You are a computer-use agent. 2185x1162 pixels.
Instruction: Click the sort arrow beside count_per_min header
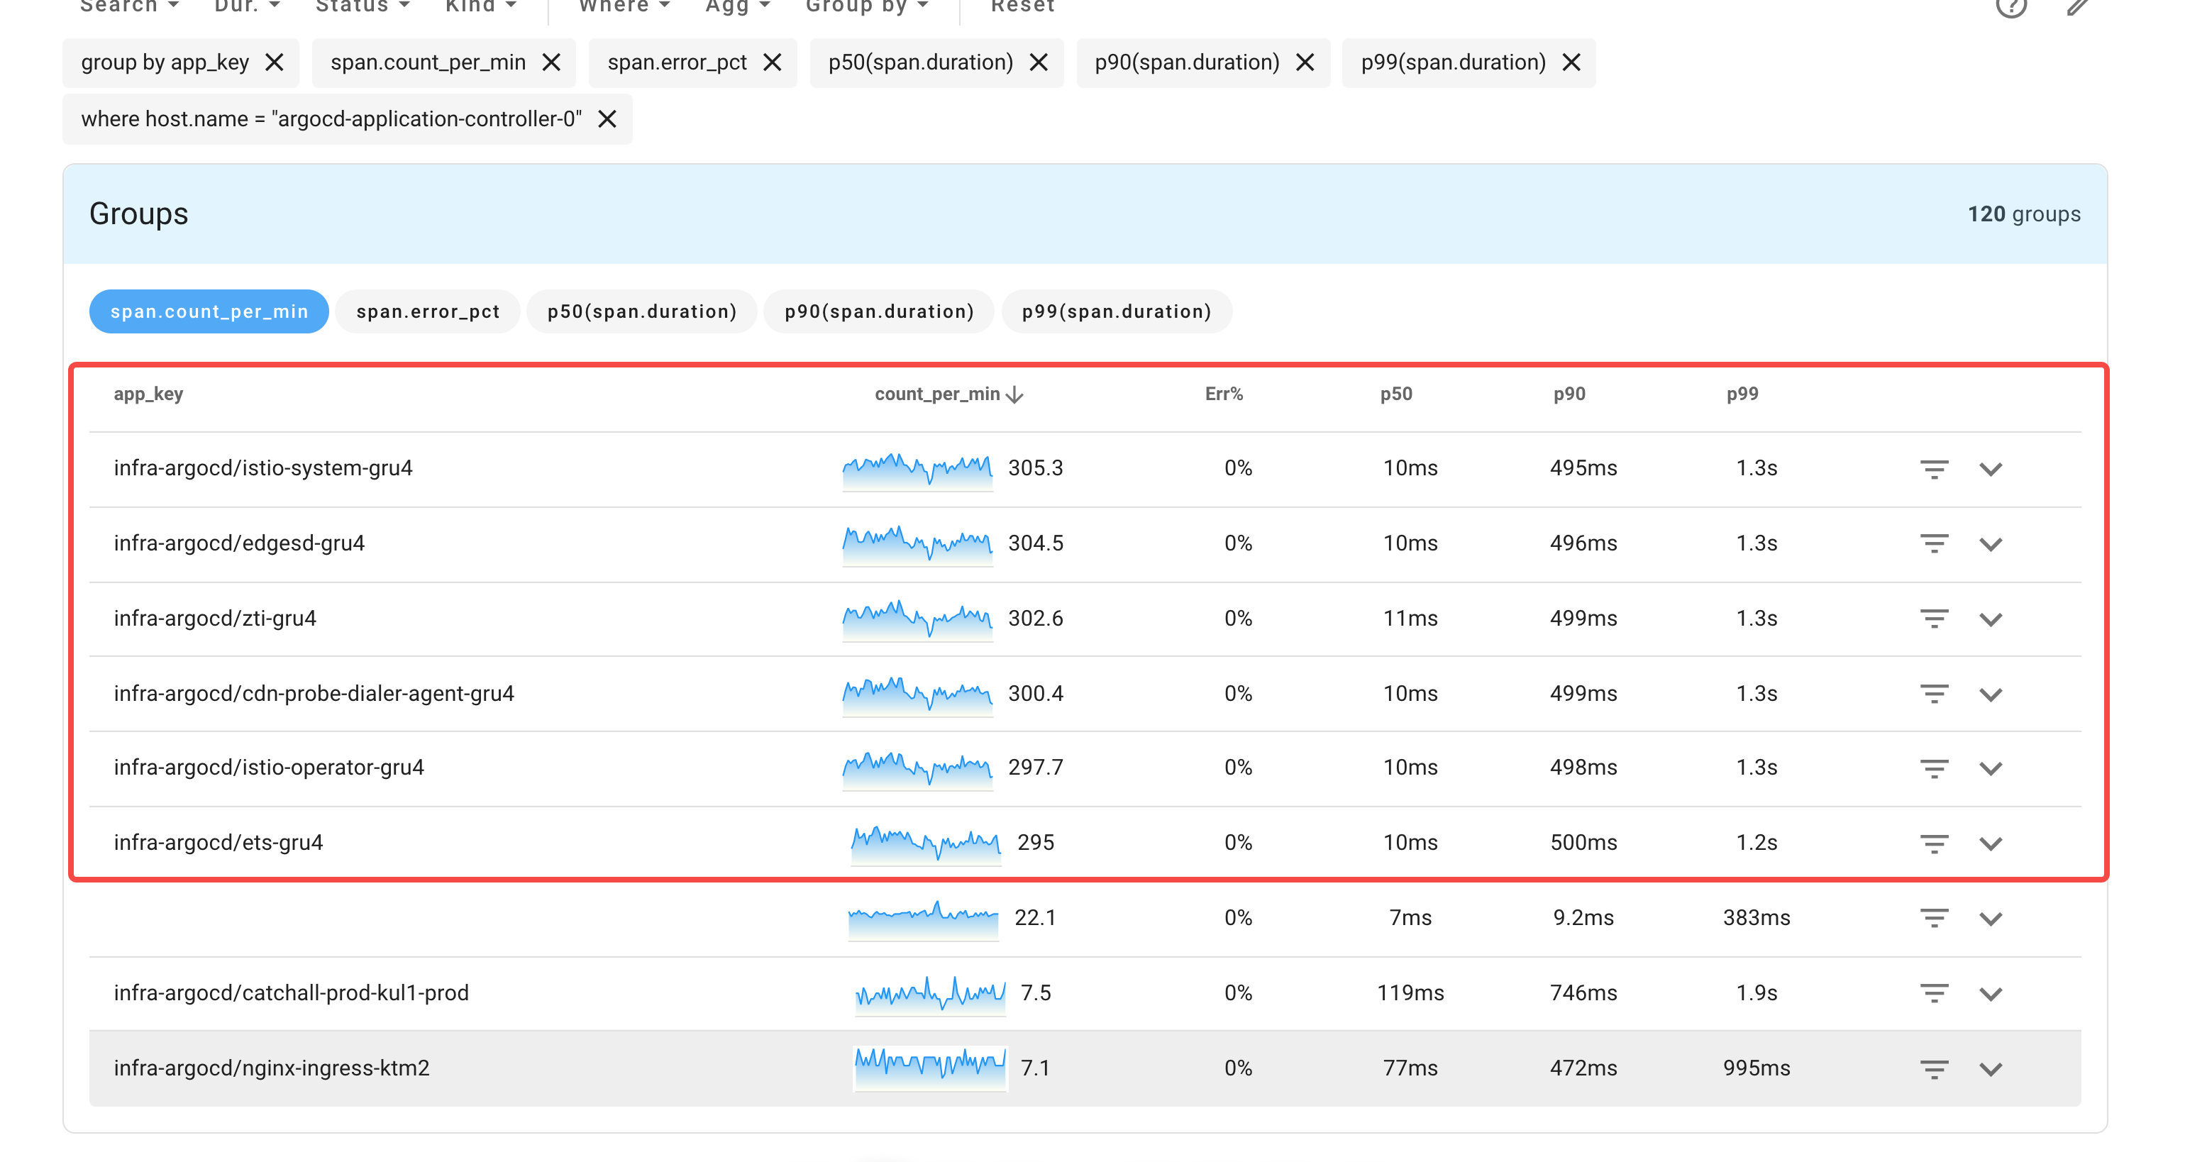pyautogui.click(x=1014, y=394)
